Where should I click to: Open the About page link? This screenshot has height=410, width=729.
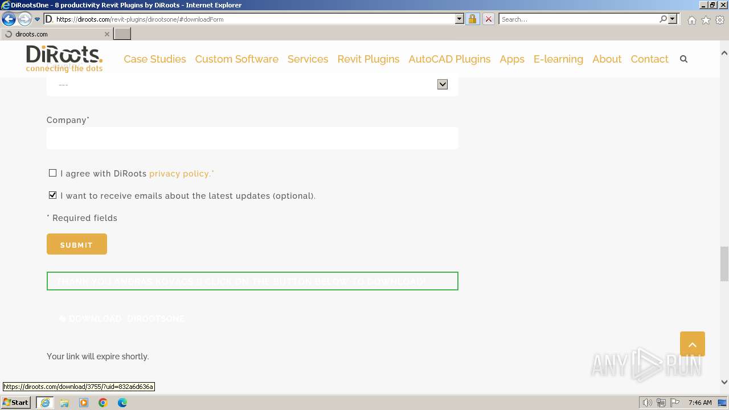[607, 59]
